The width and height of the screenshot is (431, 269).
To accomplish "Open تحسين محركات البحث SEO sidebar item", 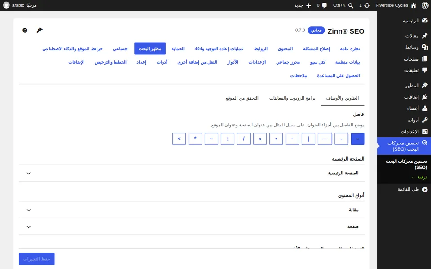I will 404,146.
